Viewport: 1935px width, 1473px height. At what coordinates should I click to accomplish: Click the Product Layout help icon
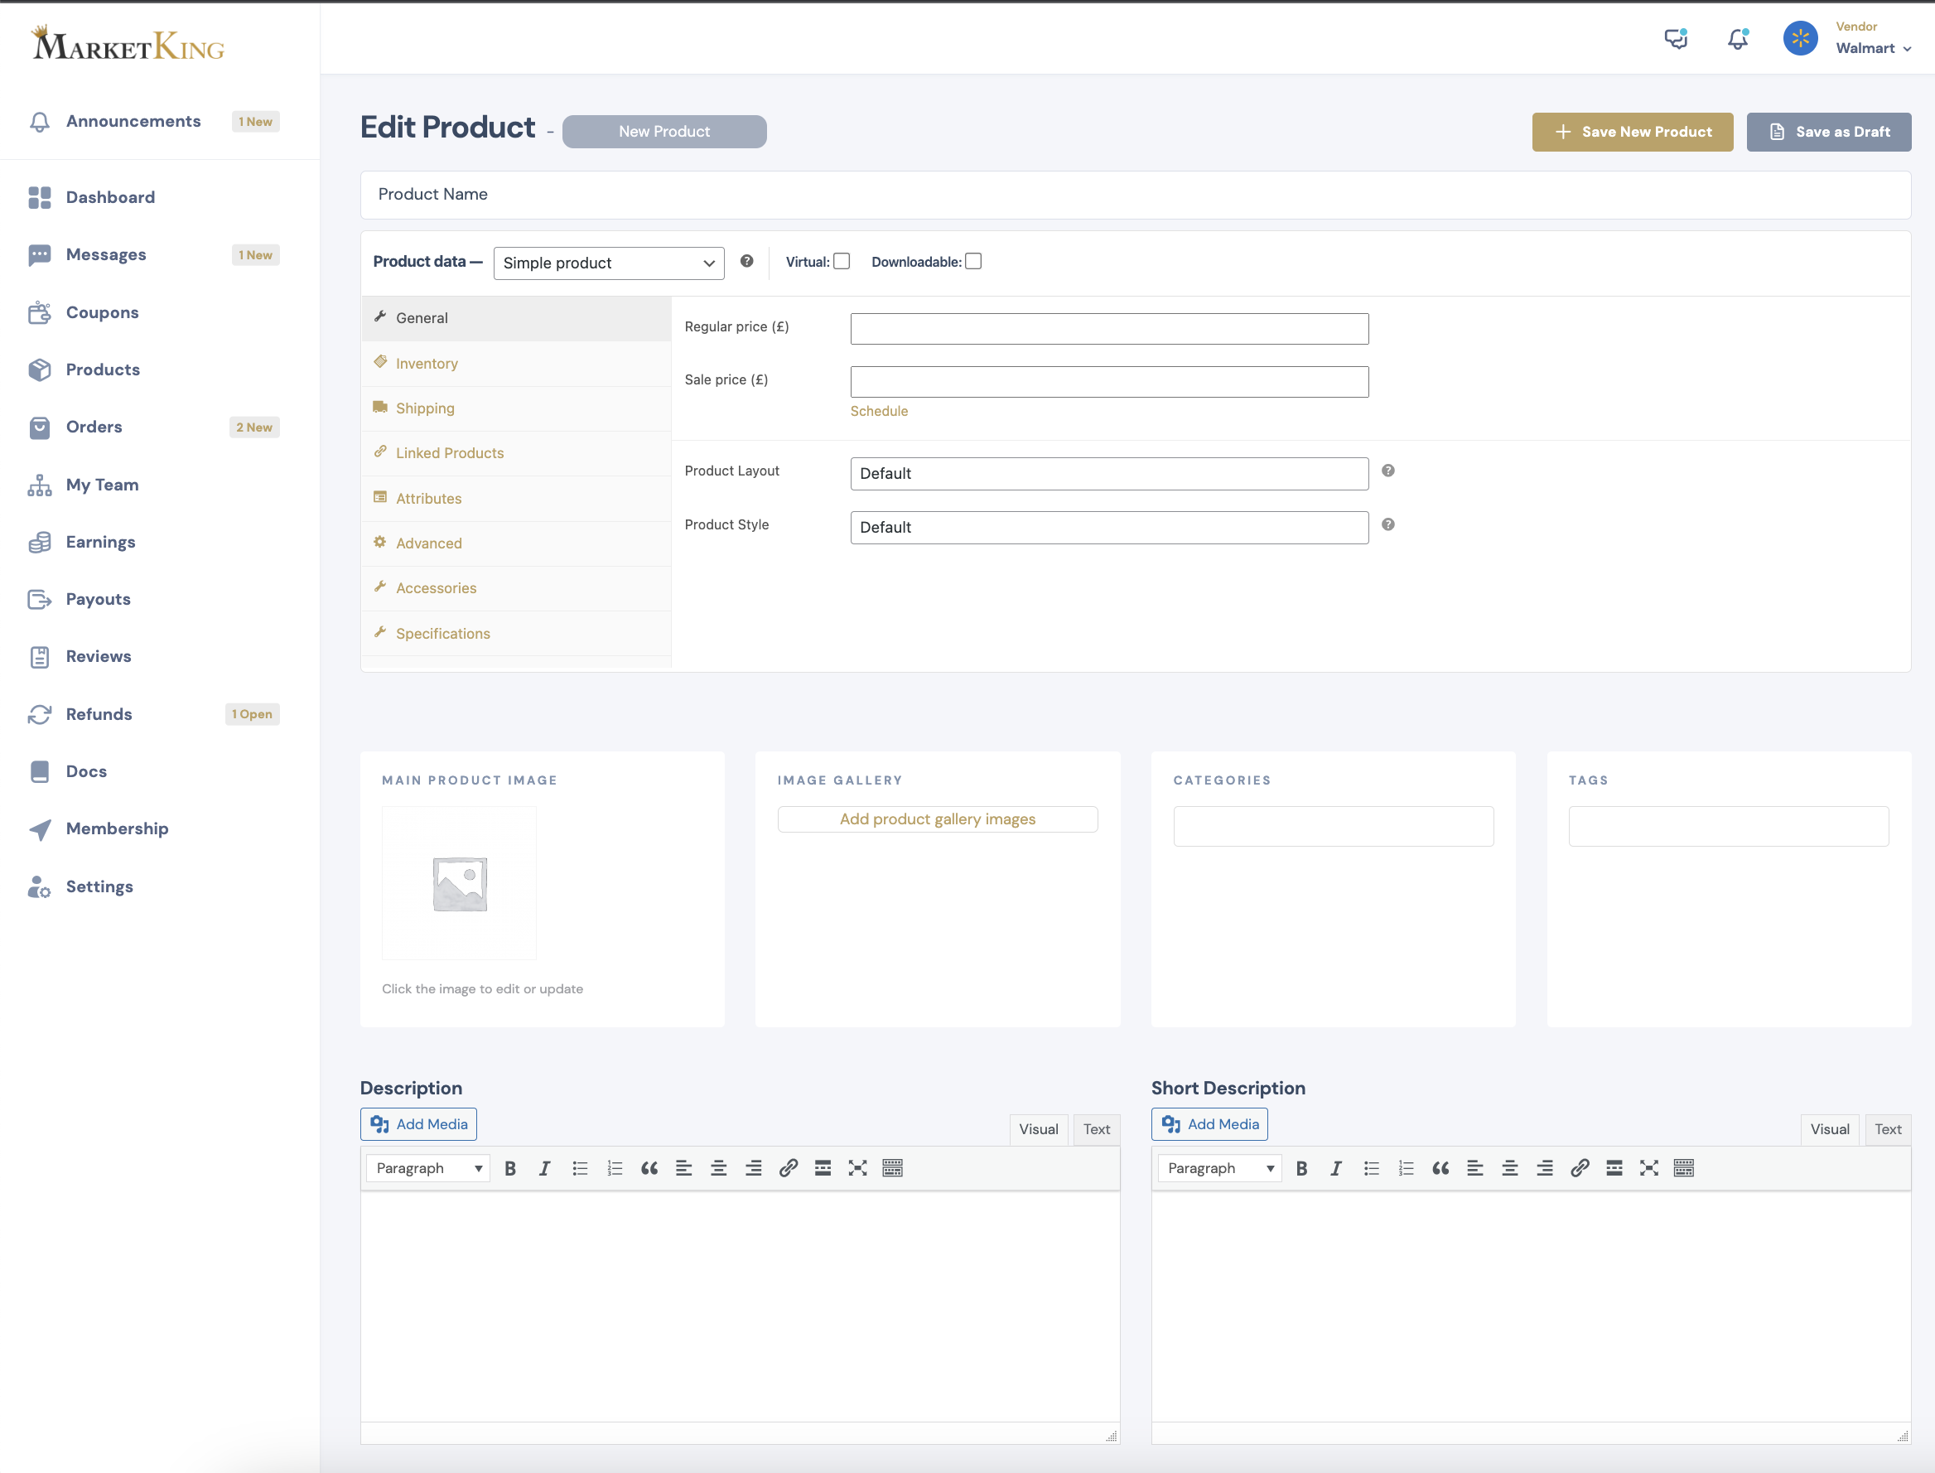(x=1388, y=471)
